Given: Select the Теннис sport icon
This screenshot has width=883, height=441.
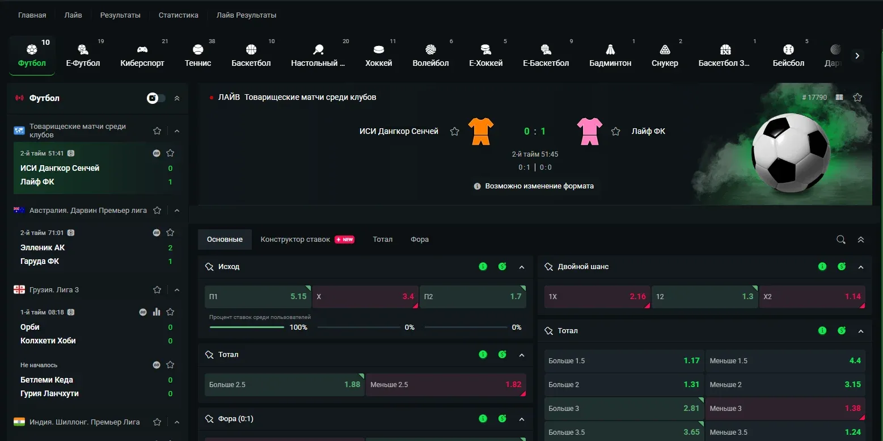Looking at the screenshot, I should point(197,49).
